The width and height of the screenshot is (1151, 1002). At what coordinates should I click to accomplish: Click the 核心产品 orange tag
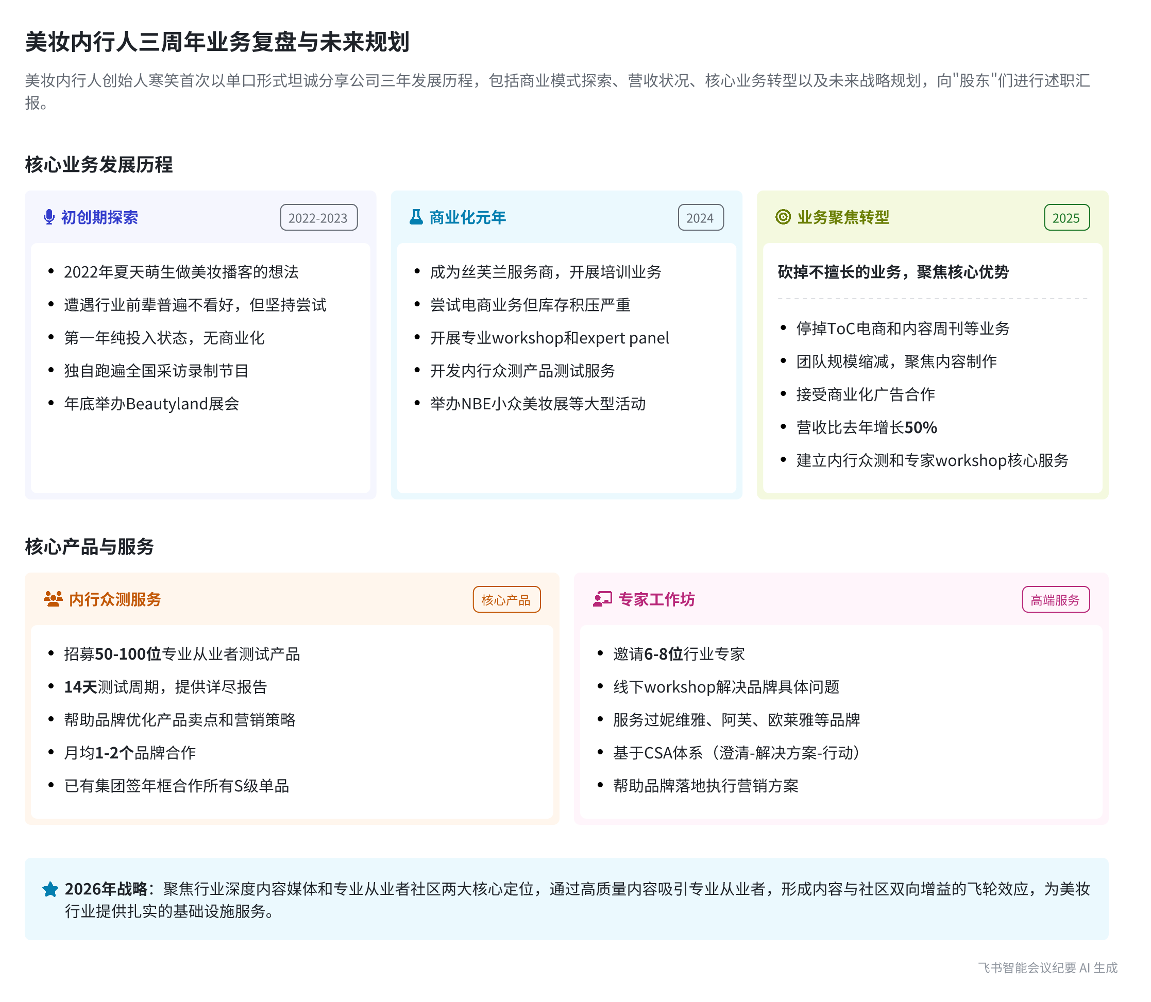506,600
